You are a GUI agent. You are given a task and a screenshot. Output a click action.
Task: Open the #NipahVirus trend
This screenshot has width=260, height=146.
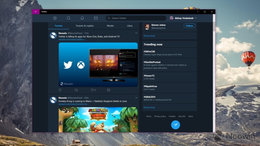(x=169, y=88)
